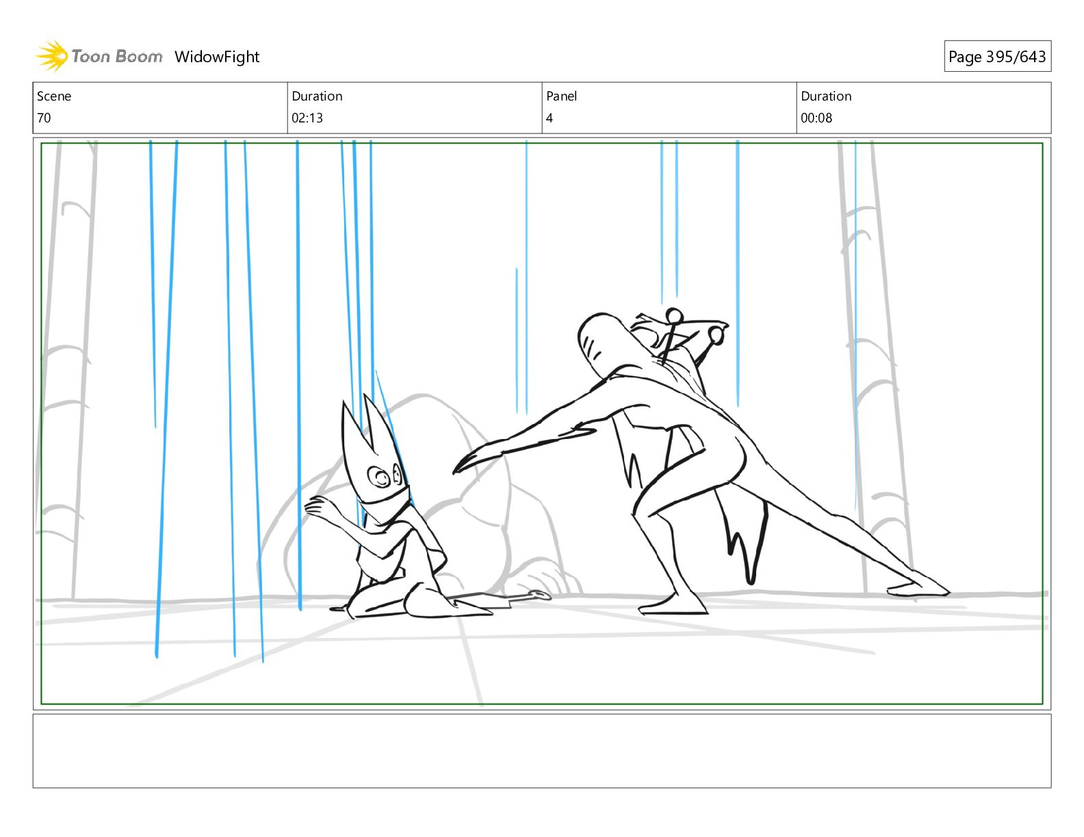The height and width of the screenshot is (837, 1084).
Task: Click the panel duration value 00:08
Action: [x=816, y=118]
